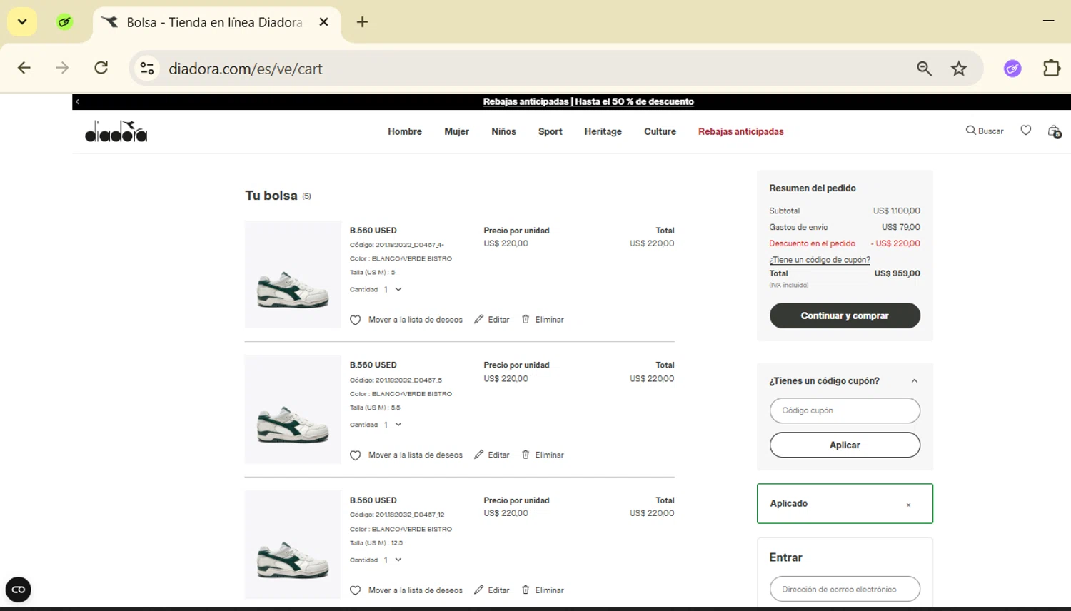Click Descuento en el pedido label
1071x611 pixels.
(812, 243)
